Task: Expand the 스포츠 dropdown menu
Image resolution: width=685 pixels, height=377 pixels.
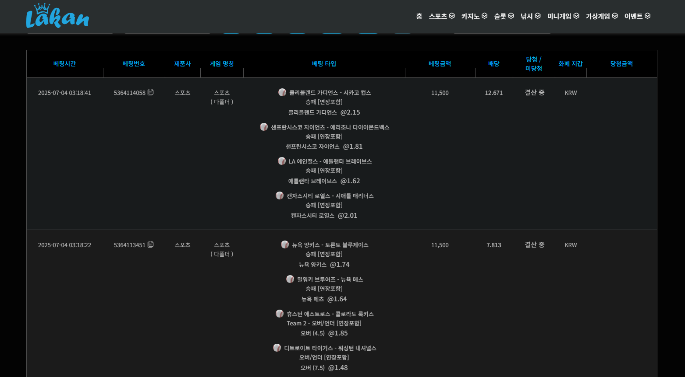Action: [x=441, y=16]
